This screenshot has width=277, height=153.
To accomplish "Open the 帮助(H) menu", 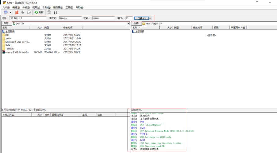I will click(x=79, y=7).
